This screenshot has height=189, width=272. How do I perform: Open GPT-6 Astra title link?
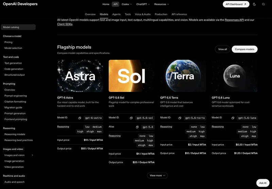coord(65,98)
